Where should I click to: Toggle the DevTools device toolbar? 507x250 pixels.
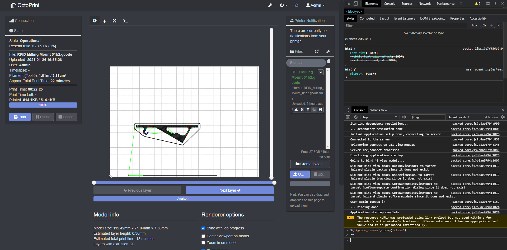[355, 4]
